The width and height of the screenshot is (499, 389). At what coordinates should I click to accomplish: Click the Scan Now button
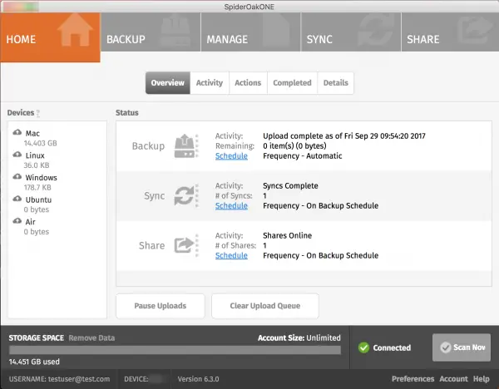pos(462,347)
